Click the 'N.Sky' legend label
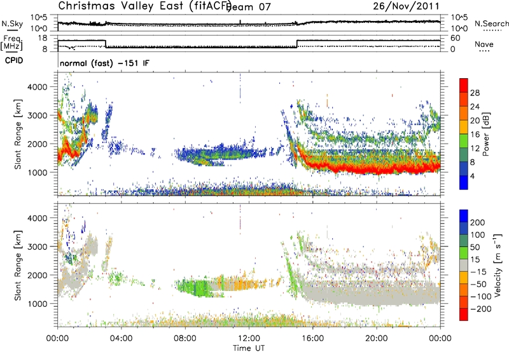This screenshot has height=352, width=509. point(12,24)
